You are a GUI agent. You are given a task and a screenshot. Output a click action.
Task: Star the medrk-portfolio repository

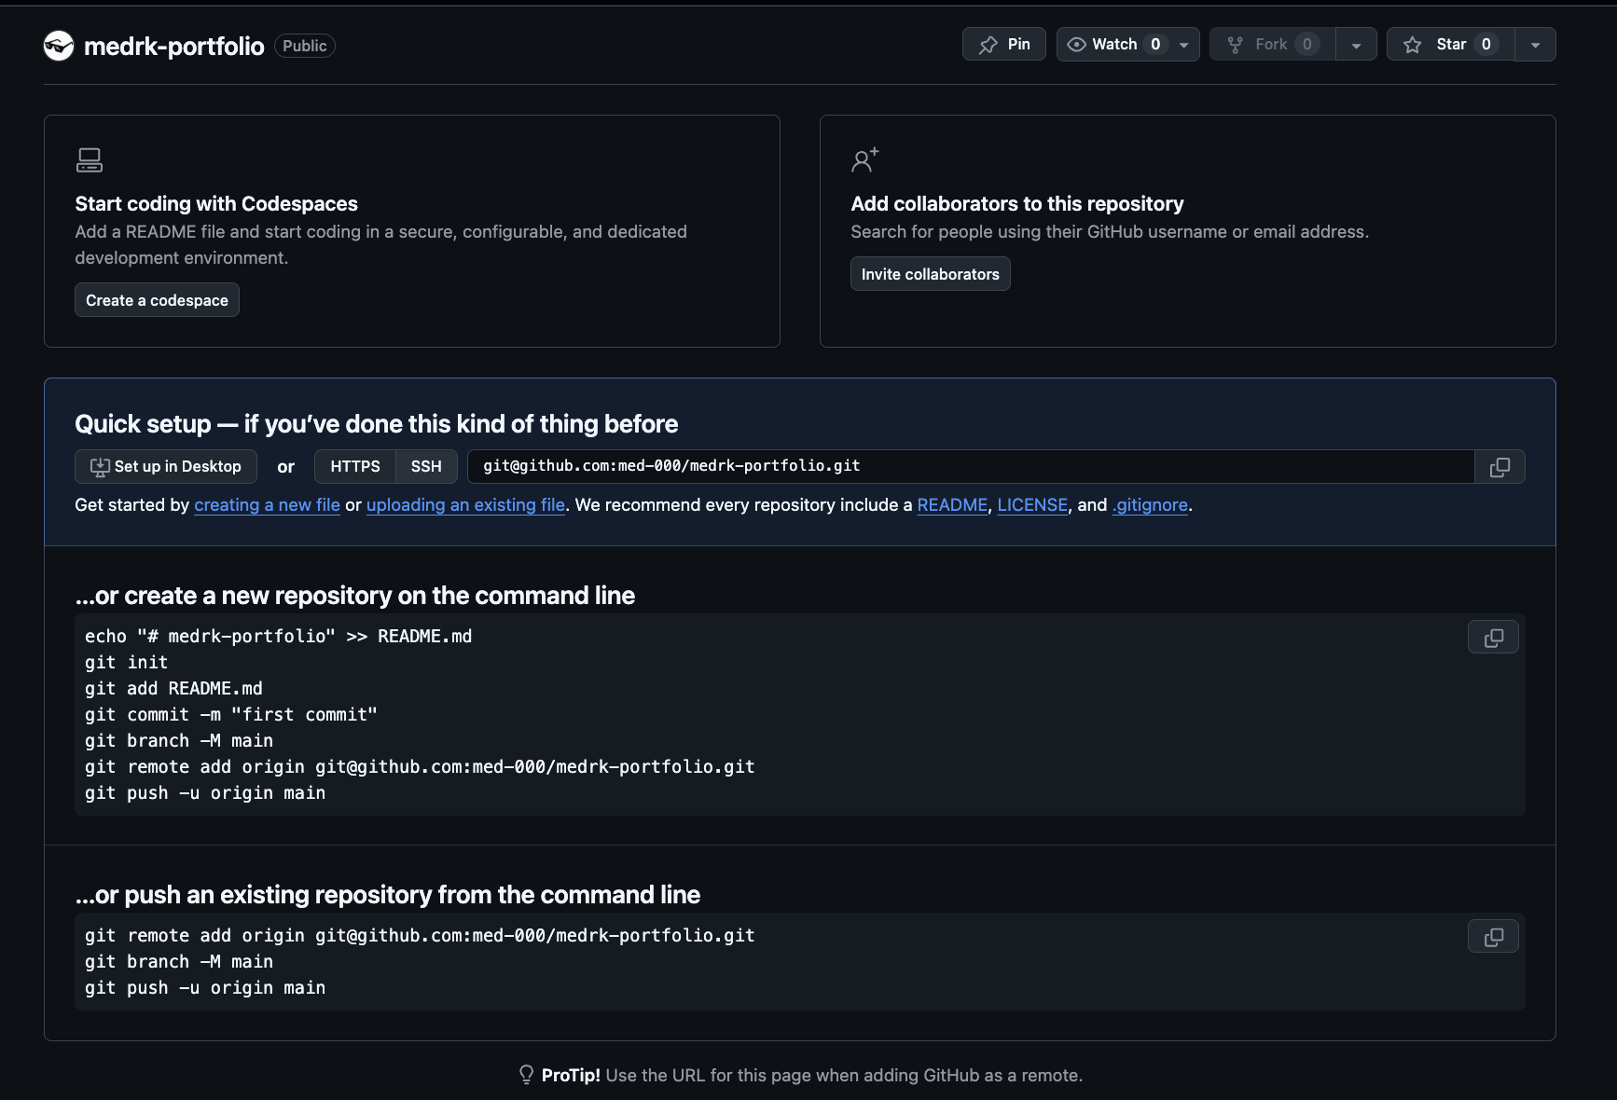pyautogui.click(x=1451, y=45)
